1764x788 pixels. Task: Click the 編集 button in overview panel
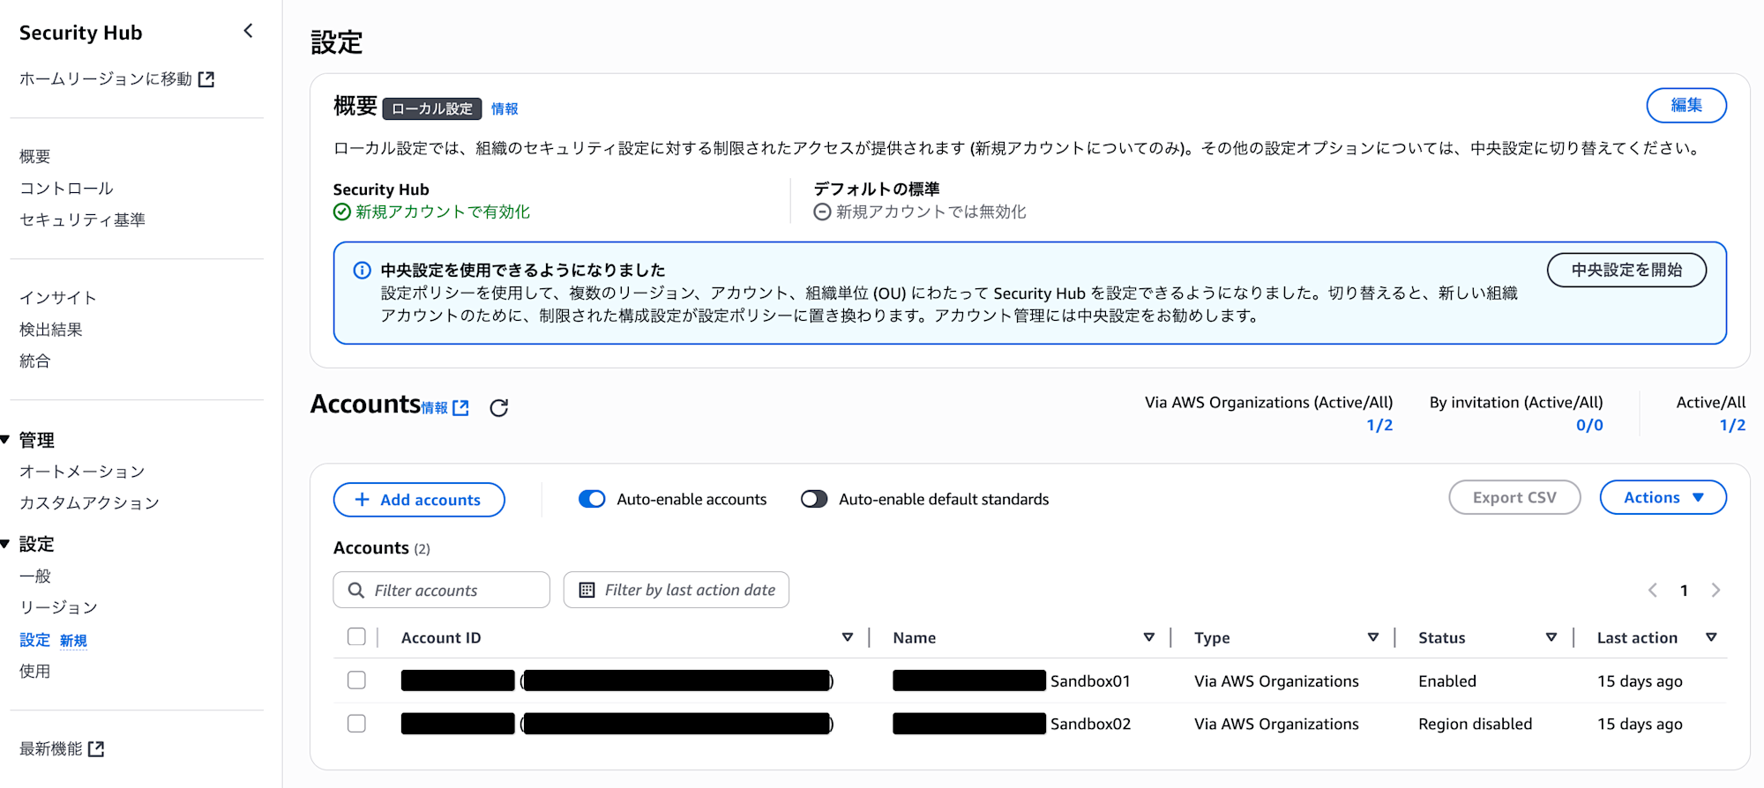(1686, 106)
